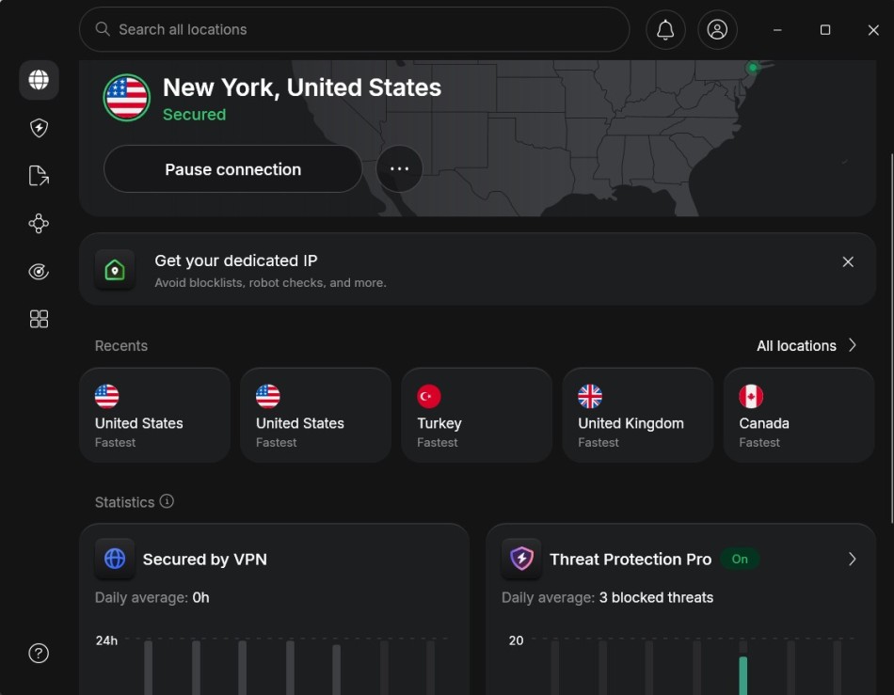
Task: Open help question mark icon
Action: point(39,653)
